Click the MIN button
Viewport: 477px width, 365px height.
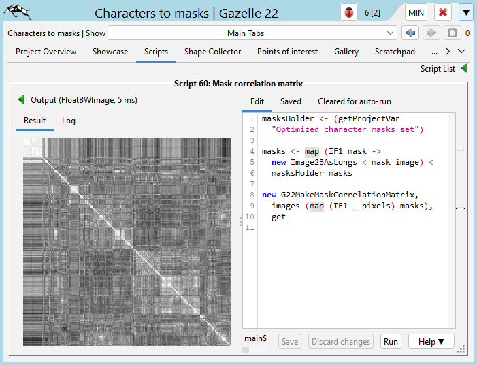point(416,13)
